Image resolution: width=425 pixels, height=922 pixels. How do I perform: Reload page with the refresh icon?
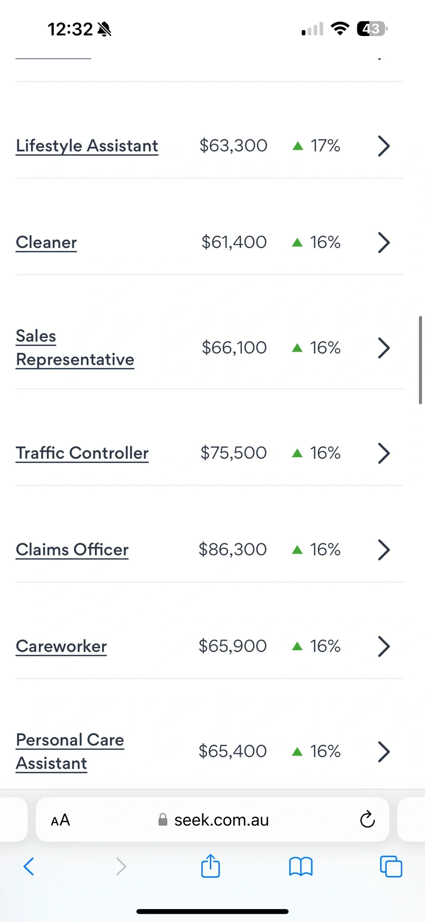click(367, 819)
